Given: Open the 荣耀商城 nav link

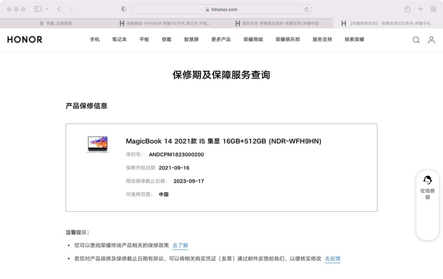Looking at the screenshot, I should pos(253,40).
